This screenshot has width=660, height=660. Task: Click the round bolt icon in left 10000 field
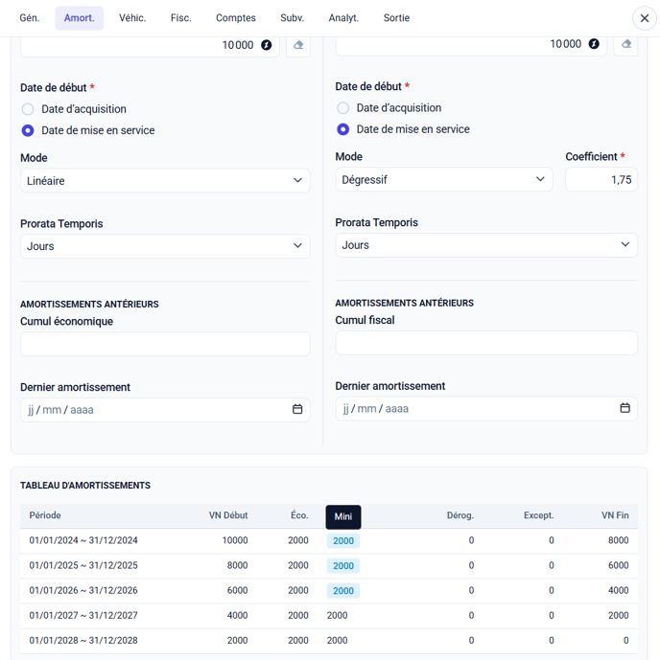pyautogui.click(x=267, y=45)
